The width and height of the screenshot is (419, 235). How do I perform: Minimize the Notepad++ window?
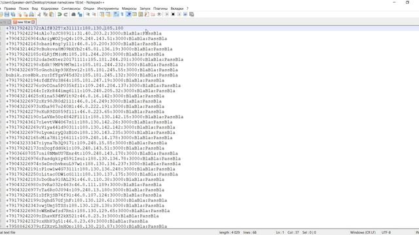click(394, 3)
